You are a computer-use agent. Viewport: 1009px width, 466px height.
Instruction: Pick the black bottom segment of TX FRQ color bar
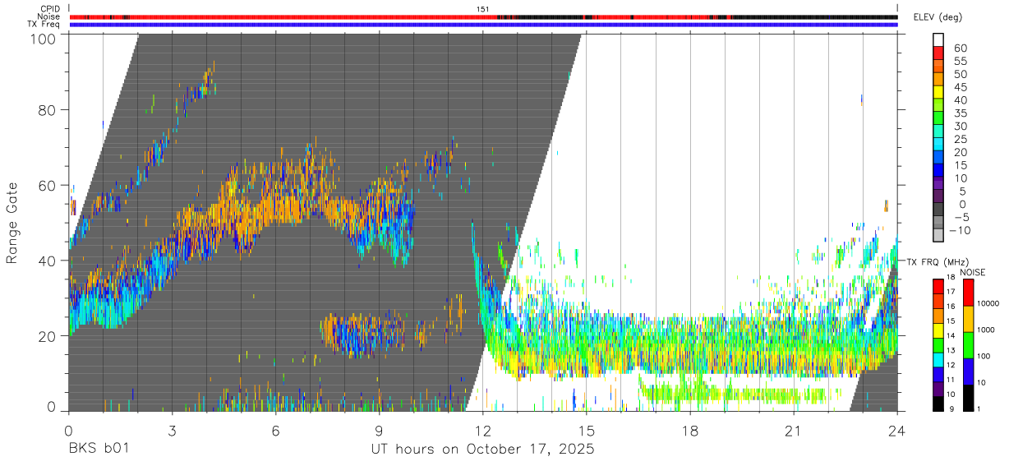(938, 402)
